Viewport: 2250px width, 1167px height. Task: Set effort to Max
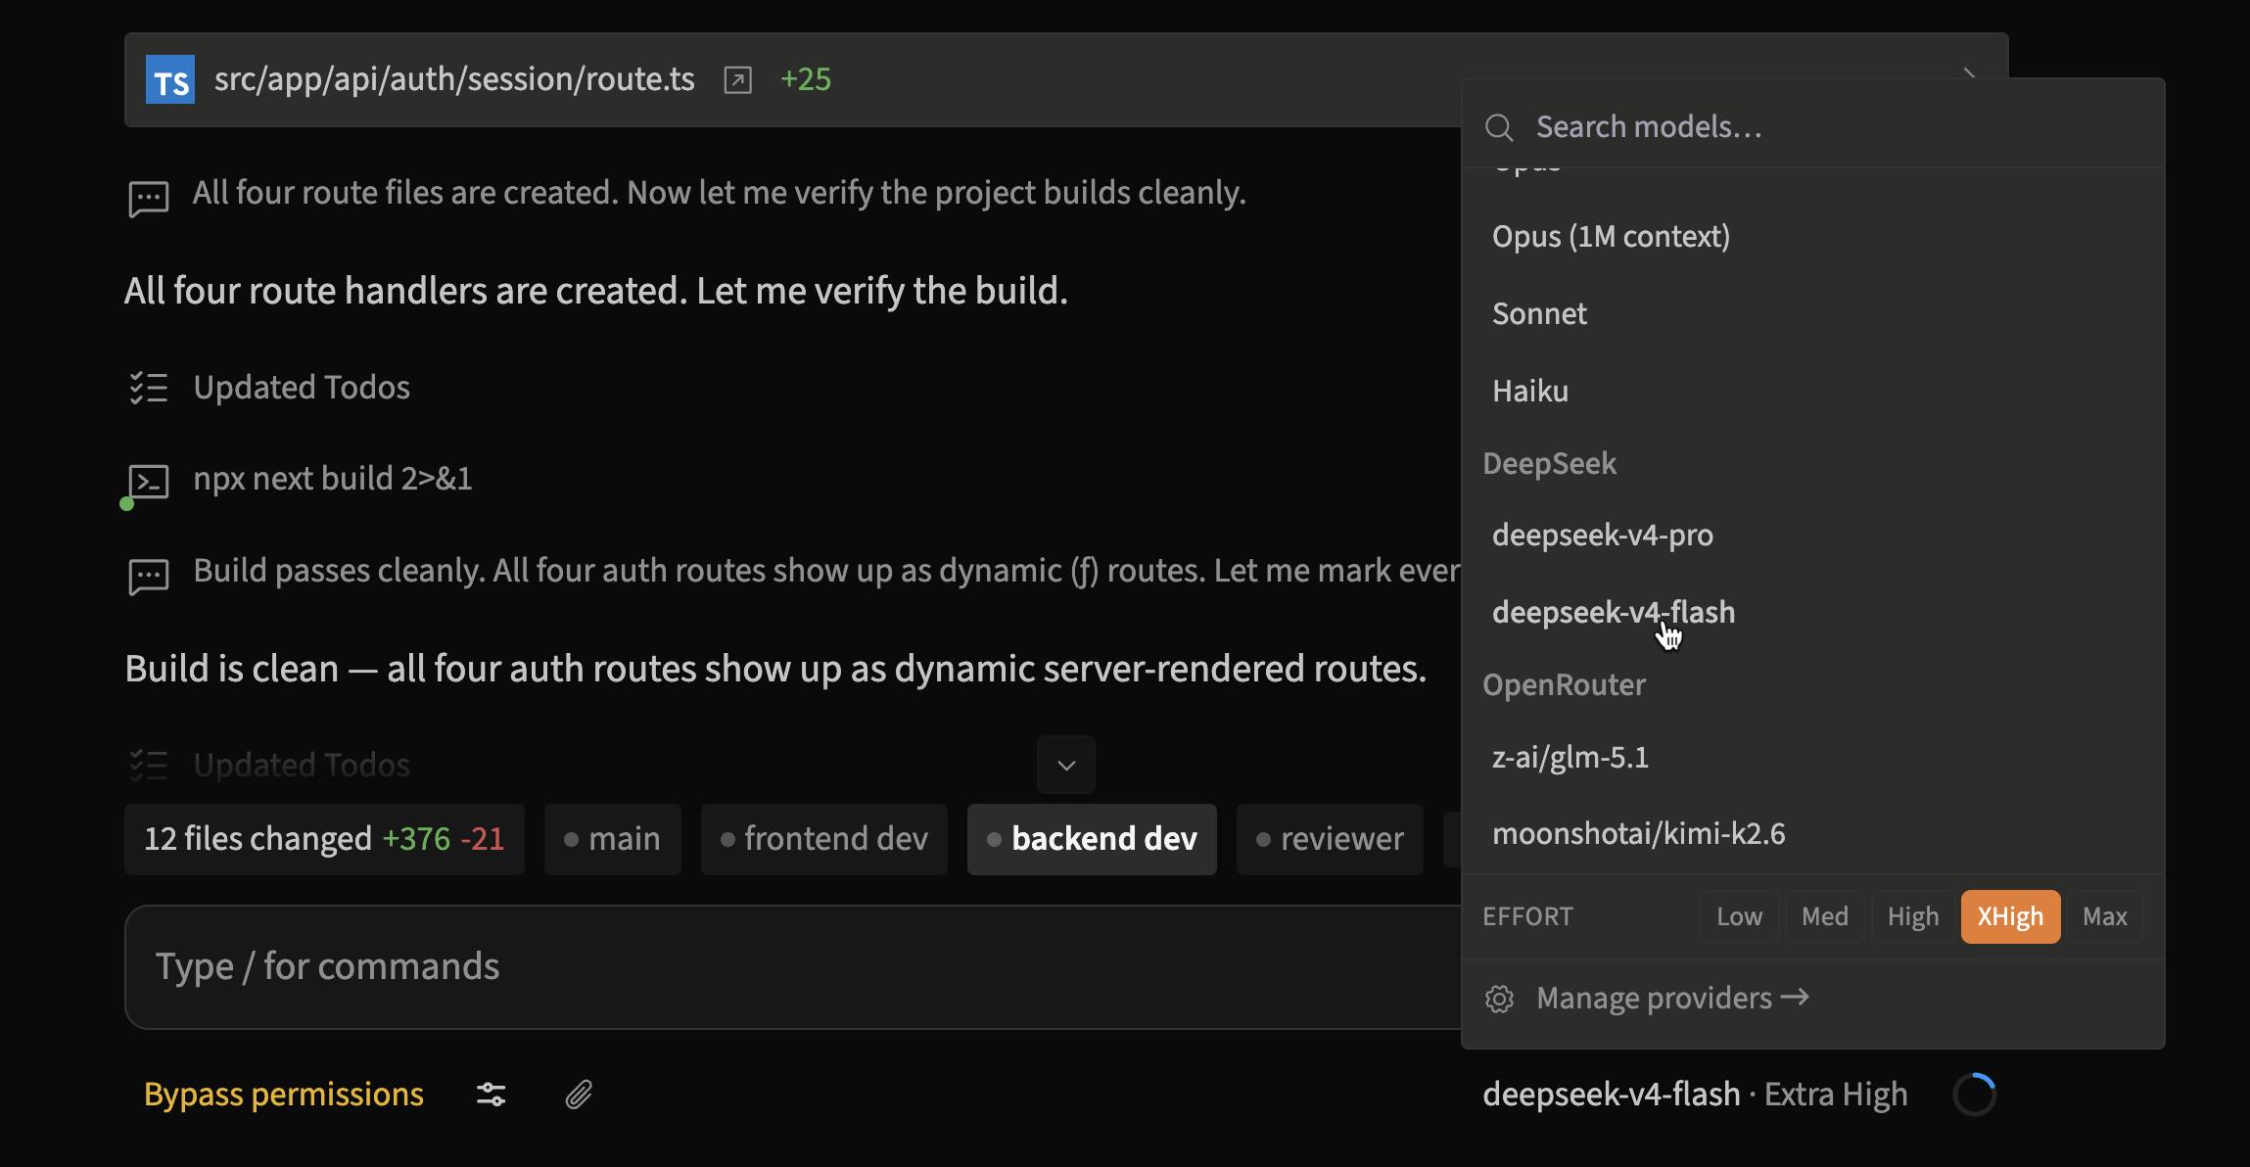point(2105,916)
